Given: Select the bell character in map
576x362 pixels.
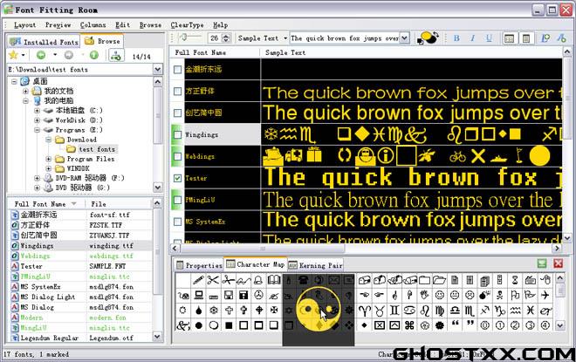Looking at the screenshot, I should coord(258,281).
